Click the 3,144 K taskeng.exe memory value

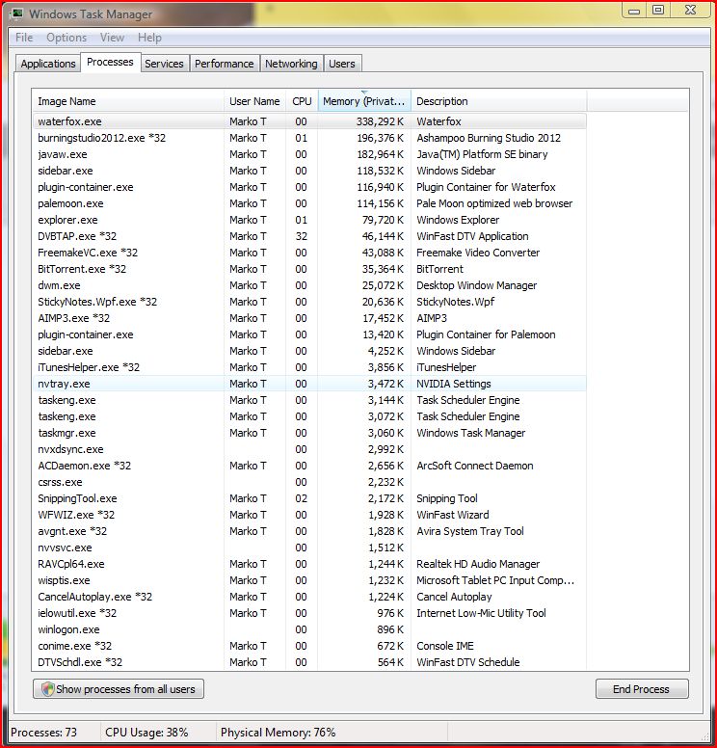[385, 400]
